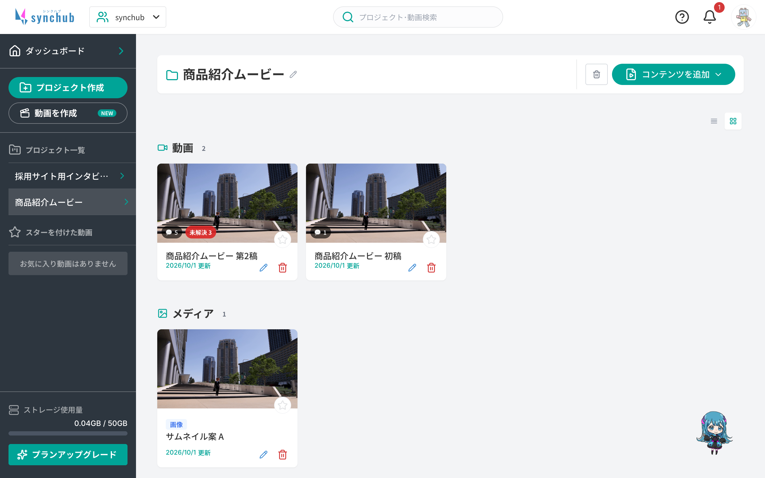Open the 商品紹介ムービー 第2稿 thumbnail
Screen dimensions: 765x478
(227, 203)
